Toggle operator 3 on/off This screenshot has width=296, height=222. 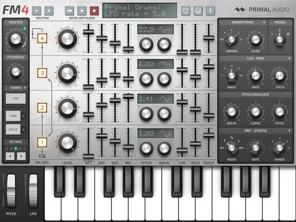click(42, 73)
